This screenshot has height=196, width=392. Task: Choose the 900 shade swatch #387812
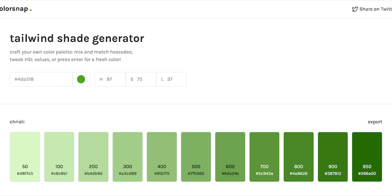pos(333,157)
